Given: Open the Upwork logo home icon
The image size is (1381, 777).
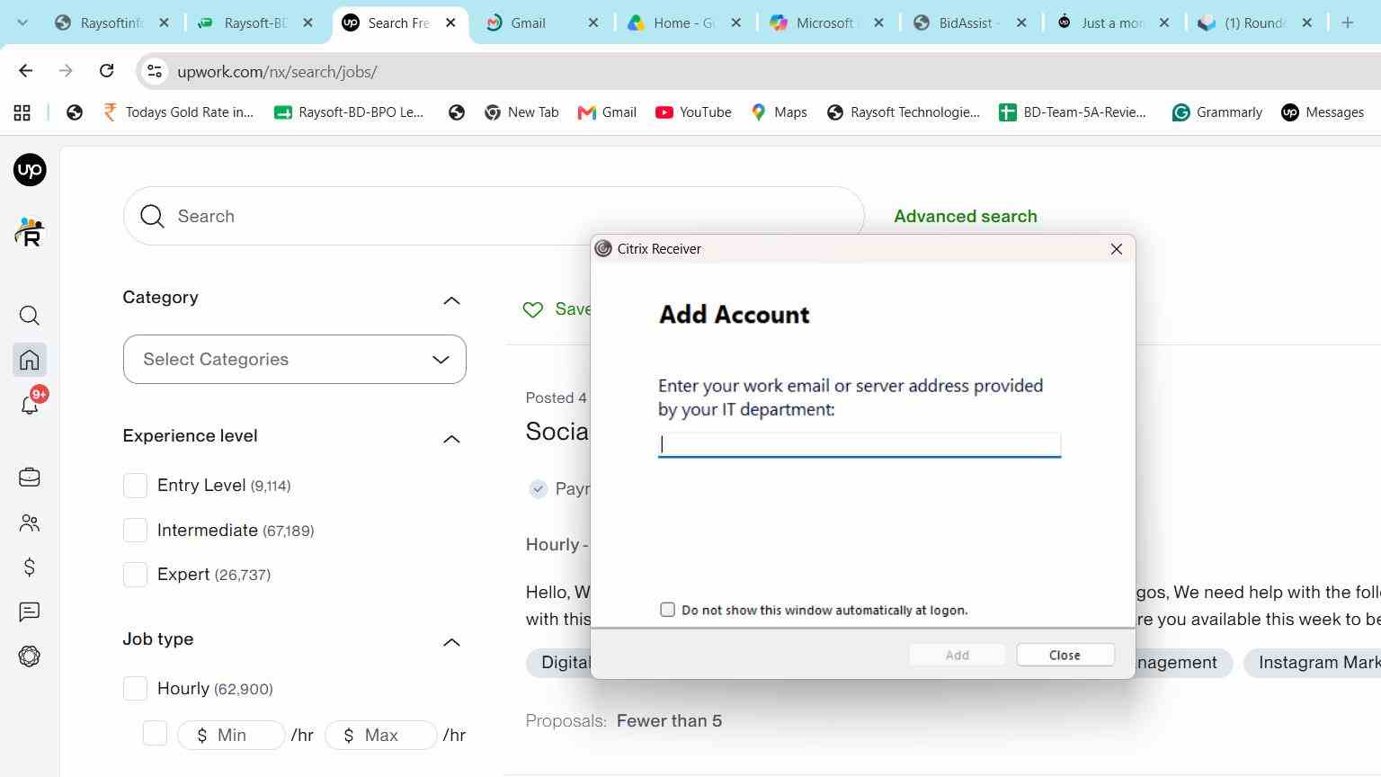Looking at the screenshot, I should (x=30, y=170).
